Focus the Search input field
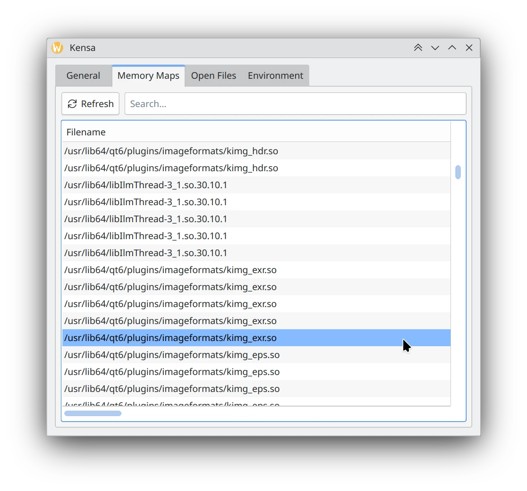The height and width of the screenshot is (491, 527). pyautogui.click(x=296, y=104)
